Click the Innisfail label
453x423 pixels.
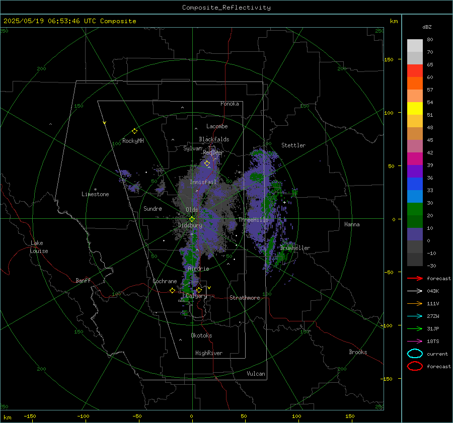tap(203, 182)
